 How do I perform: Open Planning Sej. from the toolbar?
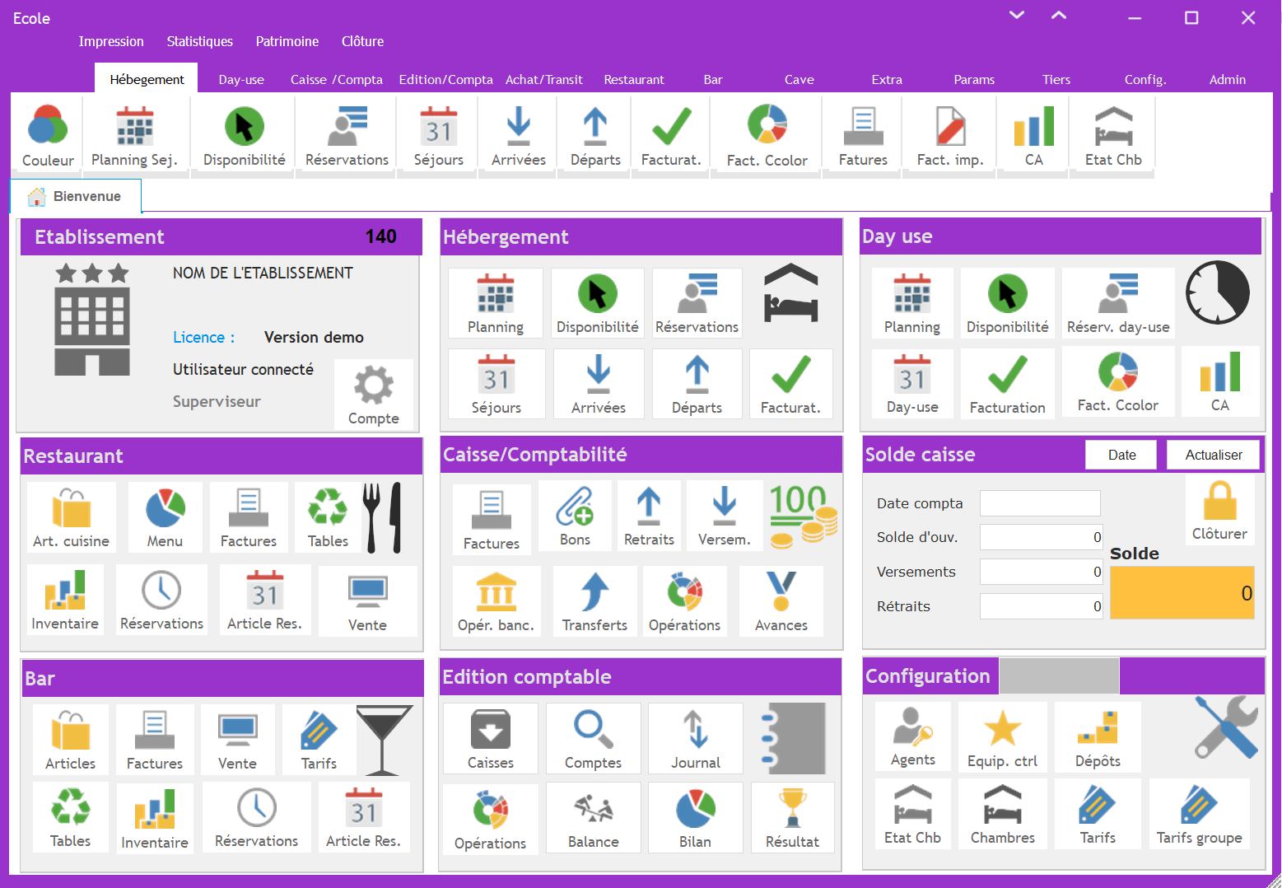[134, 135]
